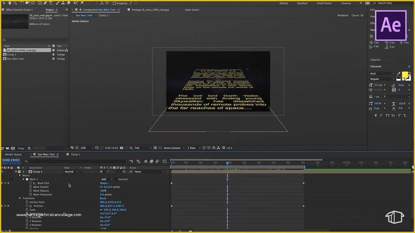Click the eyedropper in Character panel

coord(399,74)
